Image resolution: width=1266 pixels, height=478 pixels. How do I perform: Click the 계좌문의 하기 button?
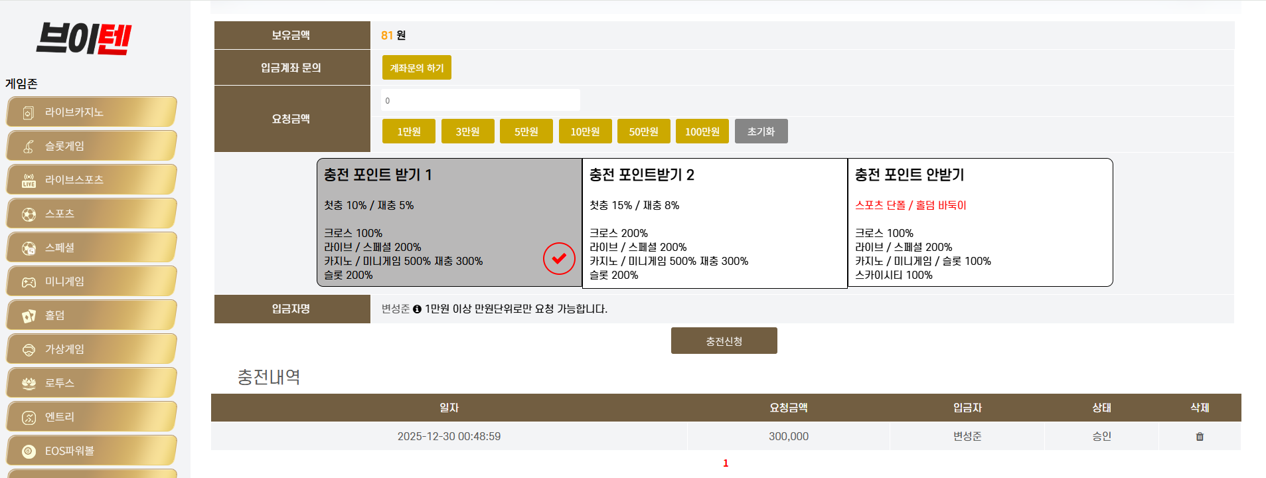click(417, 68)
